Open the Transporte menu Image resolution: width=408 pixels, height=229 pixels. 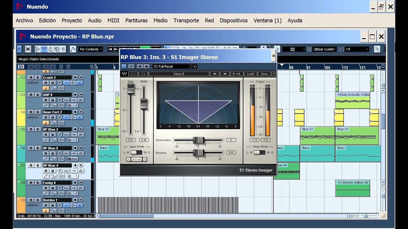click(186, 20)
